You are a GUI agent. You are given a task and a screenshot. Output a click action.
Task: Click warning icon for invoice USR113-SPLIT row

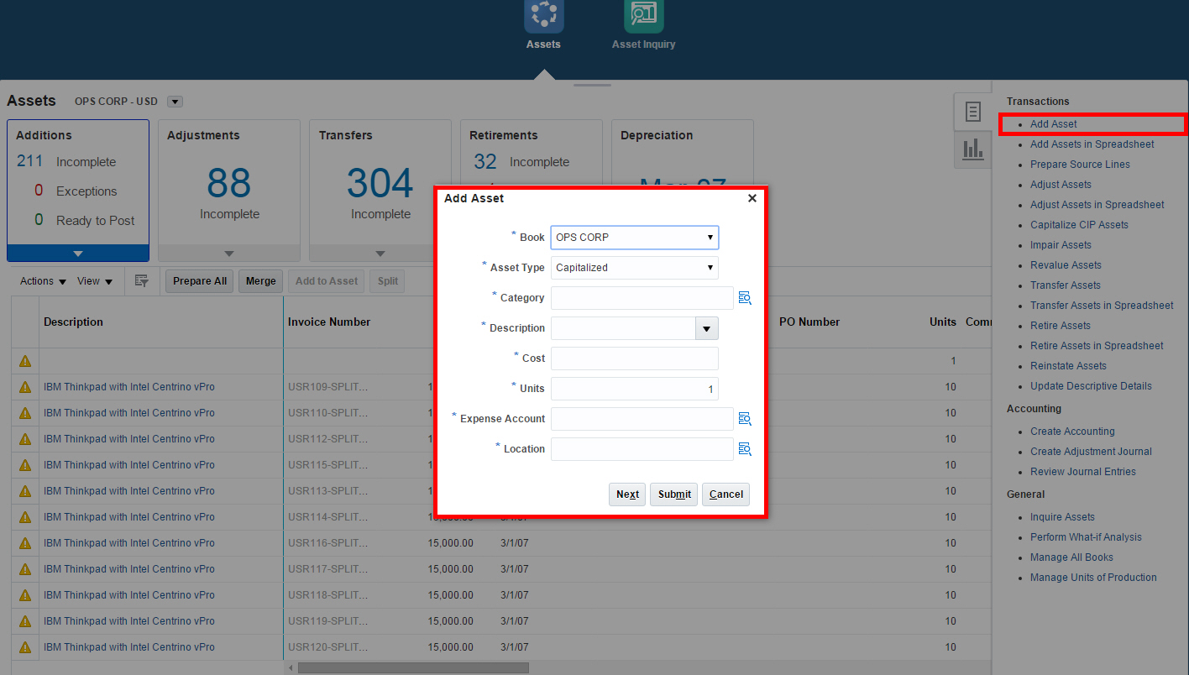pyautogui.click(x=25, y=491)
